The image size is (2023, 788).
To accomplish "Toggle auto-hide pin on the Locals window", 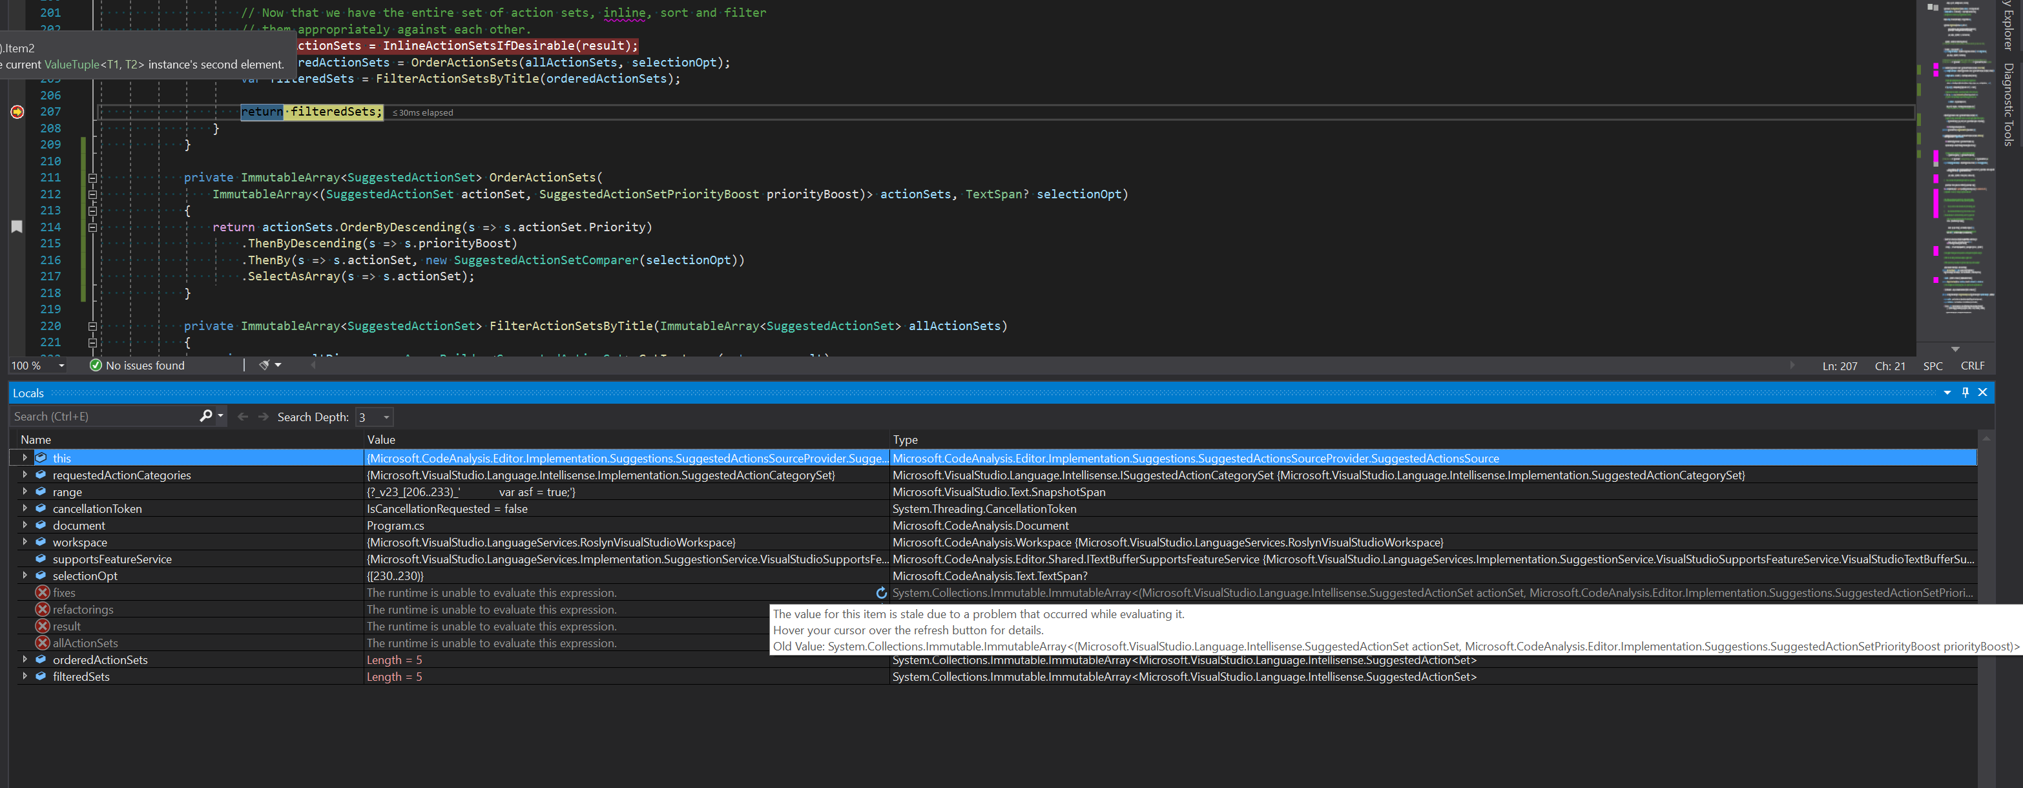I will (1964, 393).
